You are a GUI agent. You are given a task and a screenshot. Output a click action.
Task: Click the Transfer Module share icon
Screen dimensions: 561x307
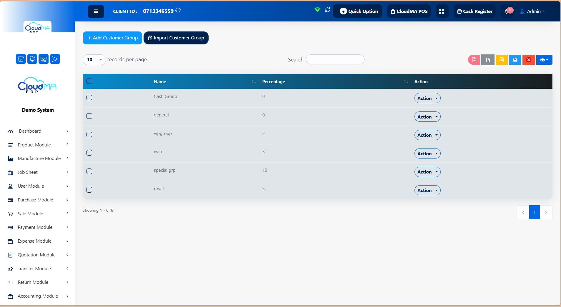pyautogui.click(x=10, y=269)
